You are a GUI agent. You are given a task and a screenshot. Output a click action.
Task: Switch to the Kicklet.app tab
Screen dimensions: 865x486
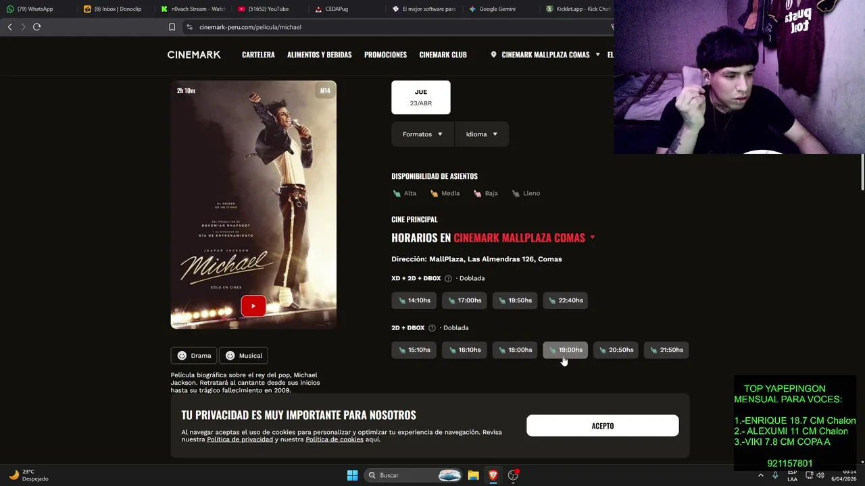coord(578,9)
